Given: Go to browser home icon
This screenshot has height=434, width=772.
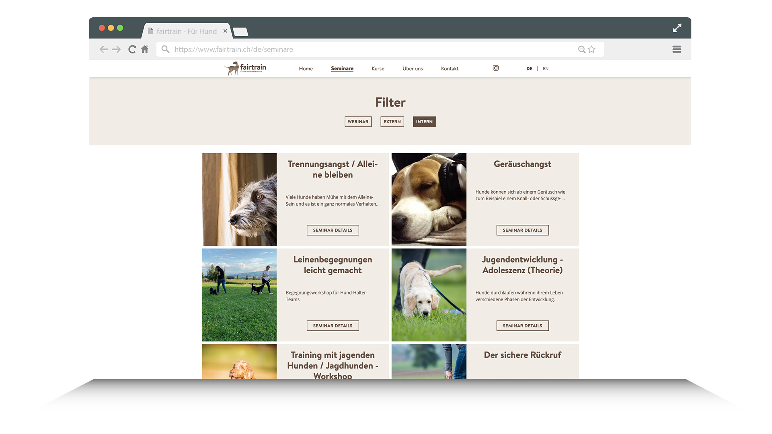Looking at the screenshot, I should [x=145, y=49].
